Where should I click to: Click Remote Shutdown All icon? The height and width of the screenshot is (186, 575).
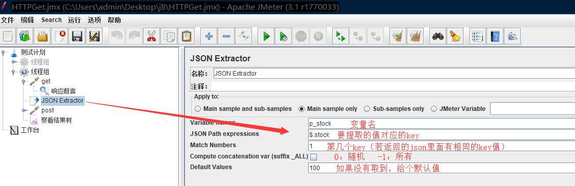click(376, 36)
